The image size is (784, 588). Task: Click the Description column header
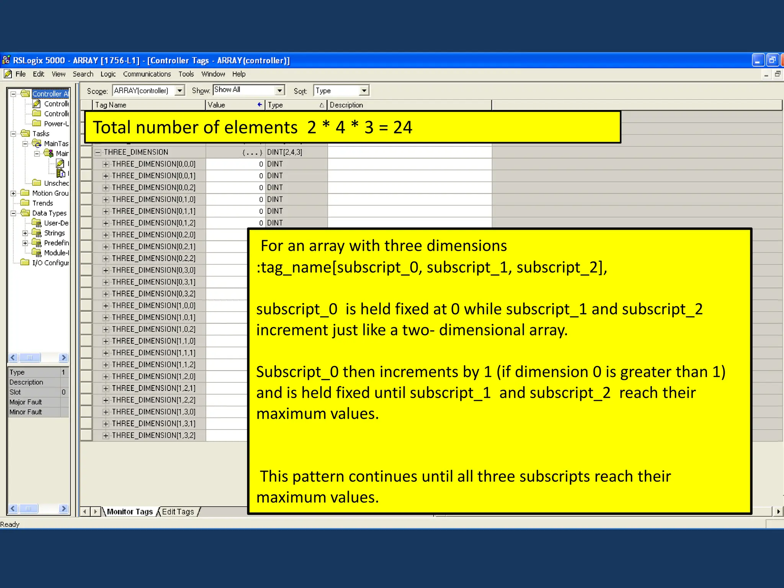410,105
